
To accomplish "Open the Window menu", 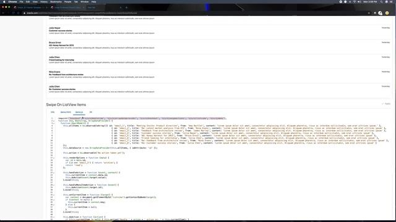I will tap(85, 2).
